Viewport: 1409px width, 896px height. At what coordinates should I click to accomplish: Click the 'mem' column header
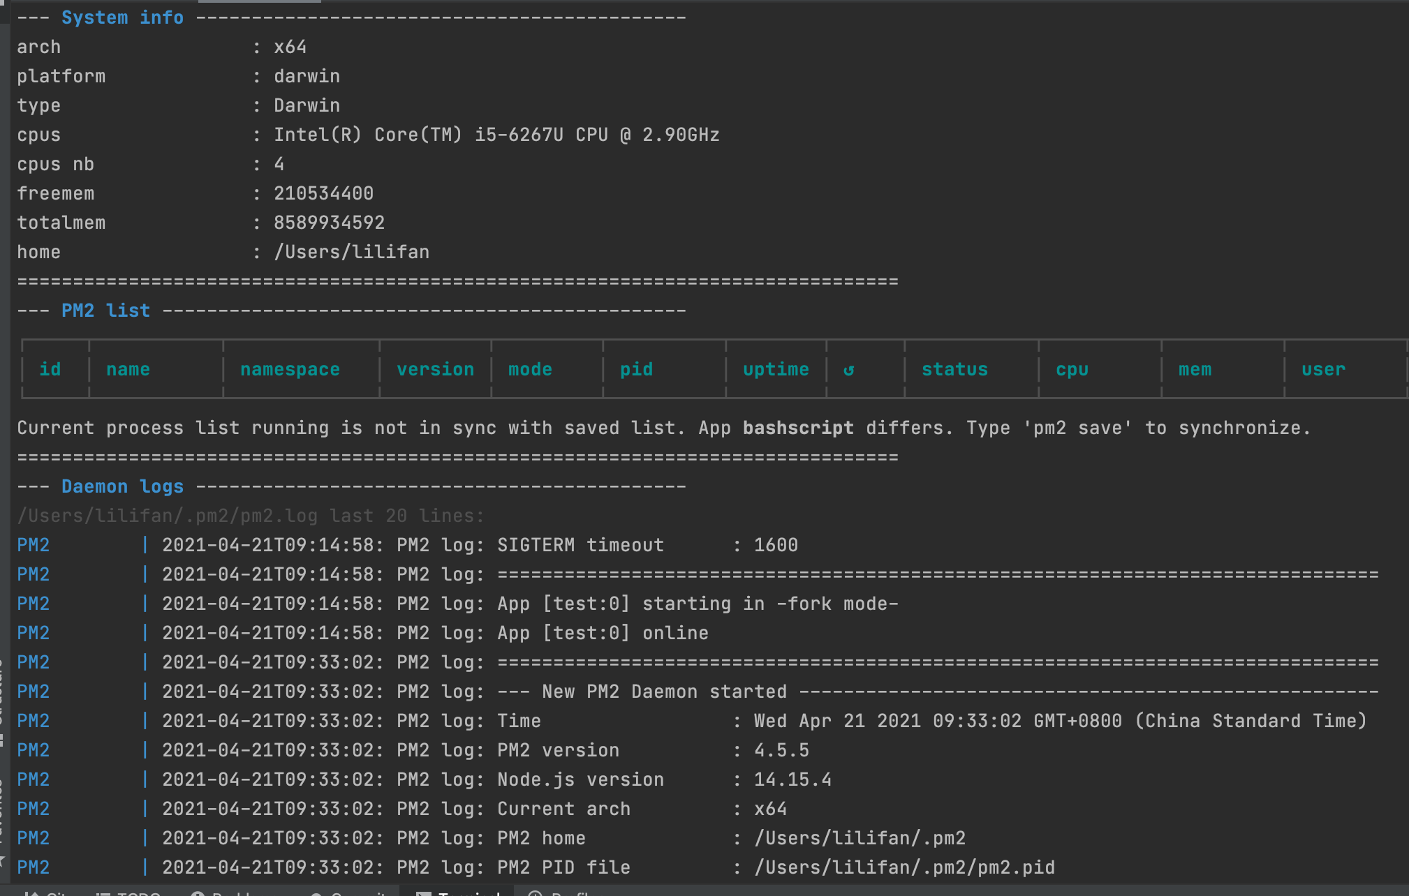(1195, 369)
